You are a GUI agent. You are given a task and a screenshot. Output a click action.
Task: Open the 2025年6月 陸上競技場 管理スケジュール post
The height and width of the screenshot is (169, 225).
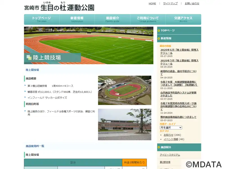[x=179, y=52]
